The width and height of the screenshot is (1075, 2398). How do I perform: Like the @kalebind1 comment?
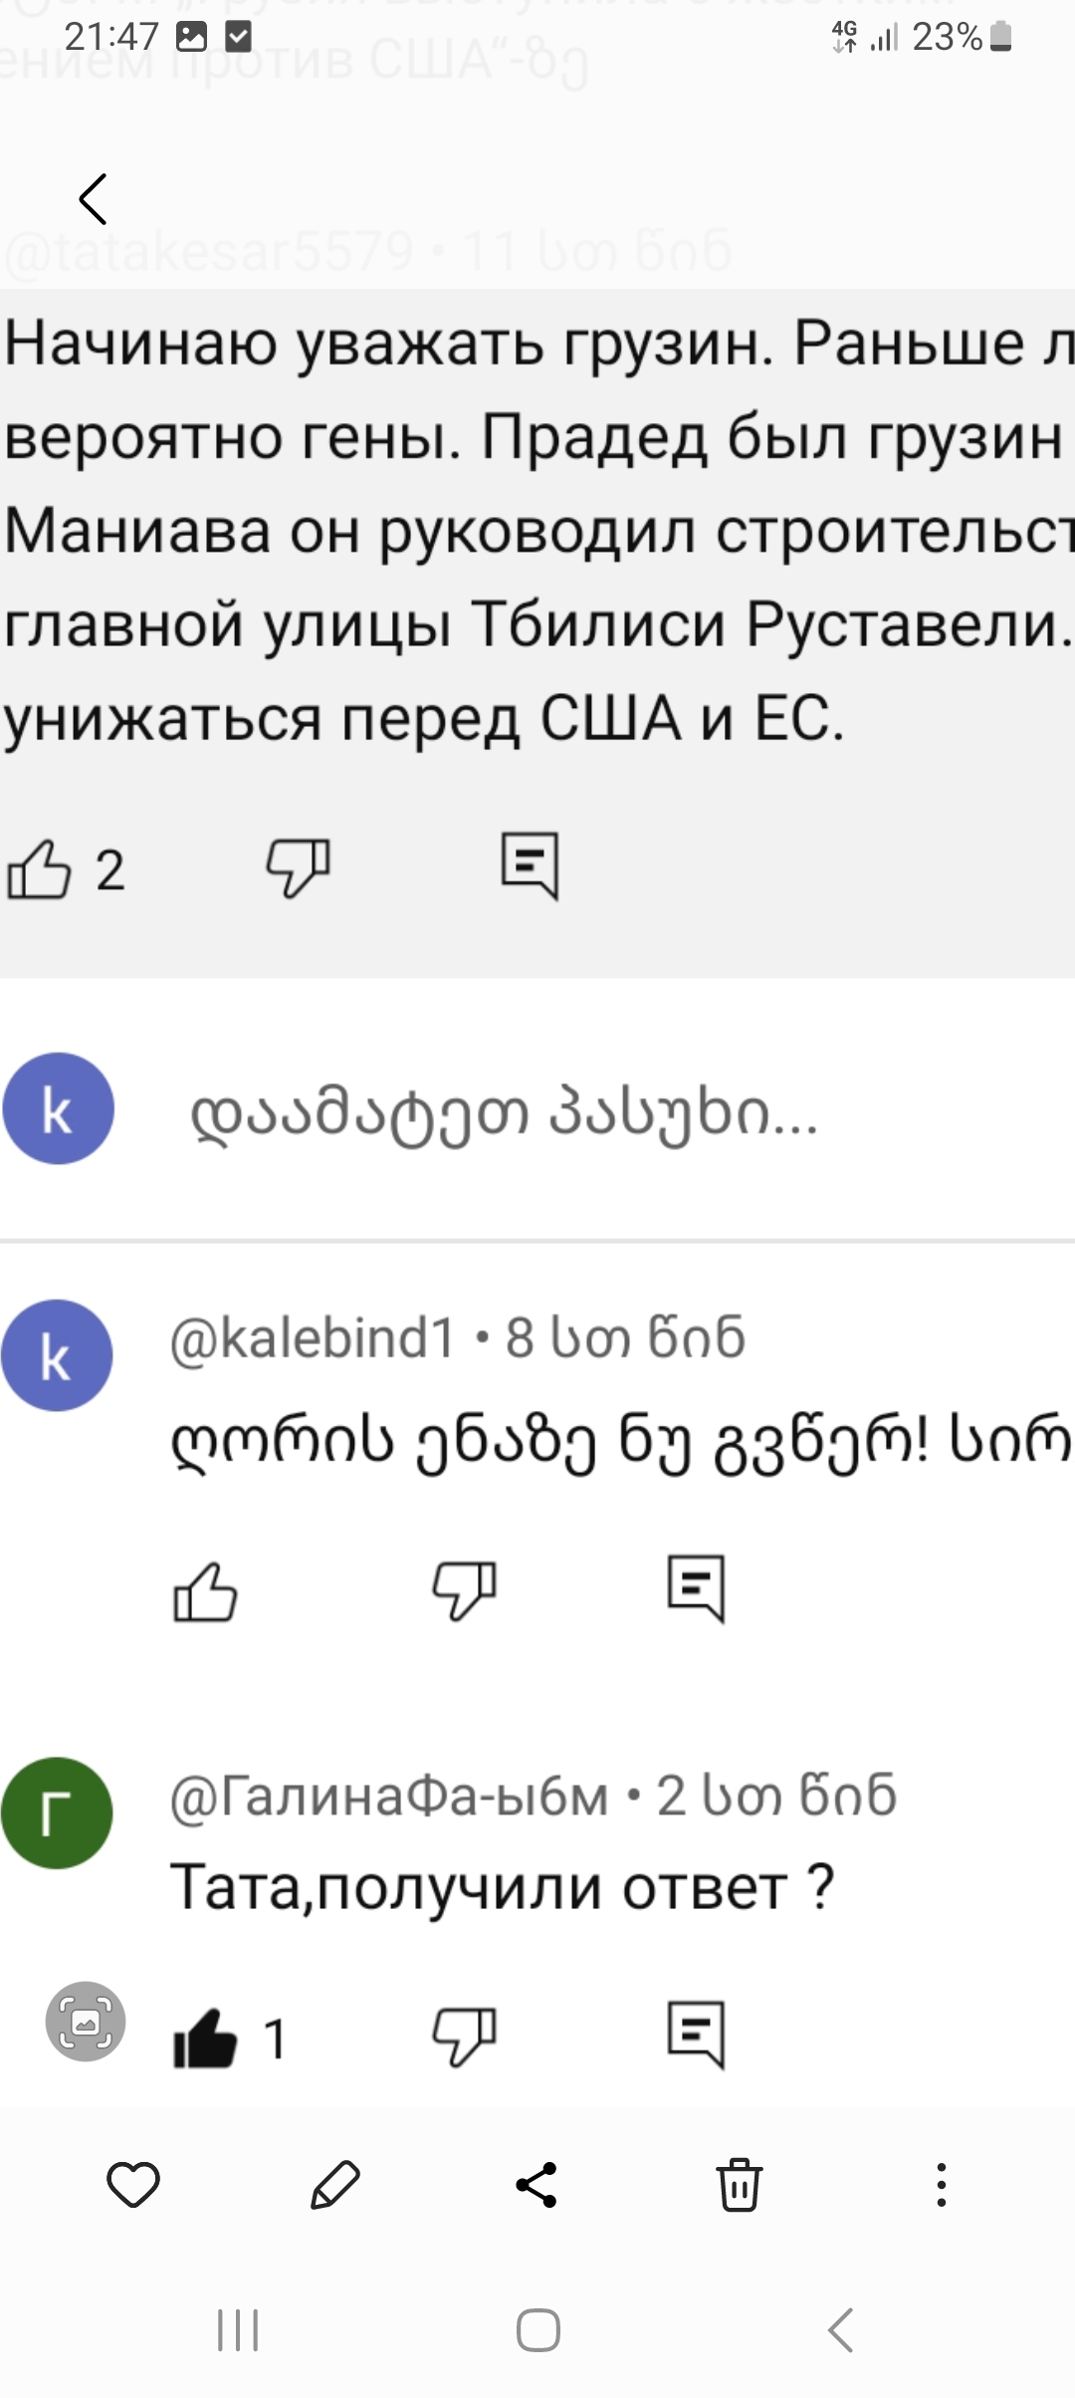tap(205, 1590)
